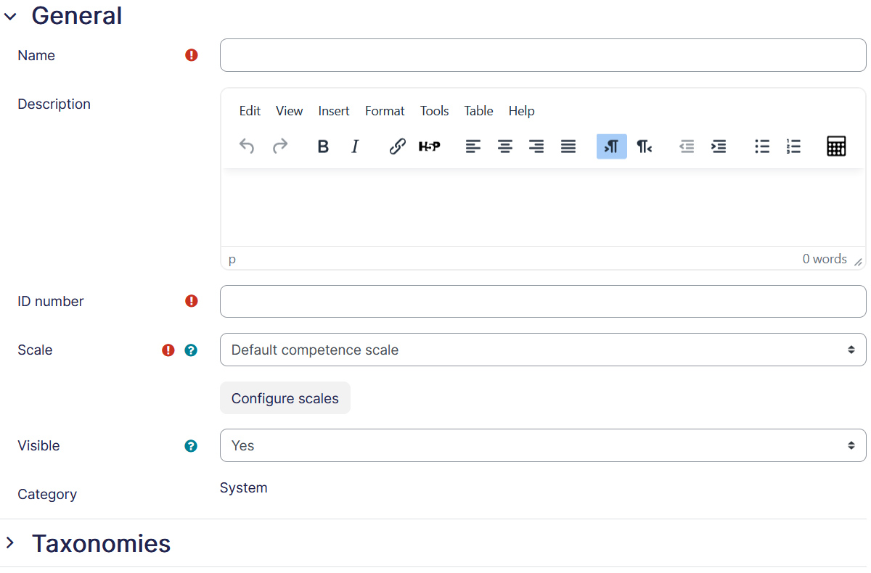Click the Bold formatting icon
This screenshot has width=871, height=573.
point(323,147)
